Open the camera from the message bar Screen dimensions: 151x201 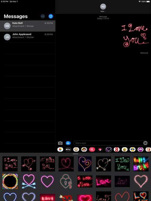[60, 143]
